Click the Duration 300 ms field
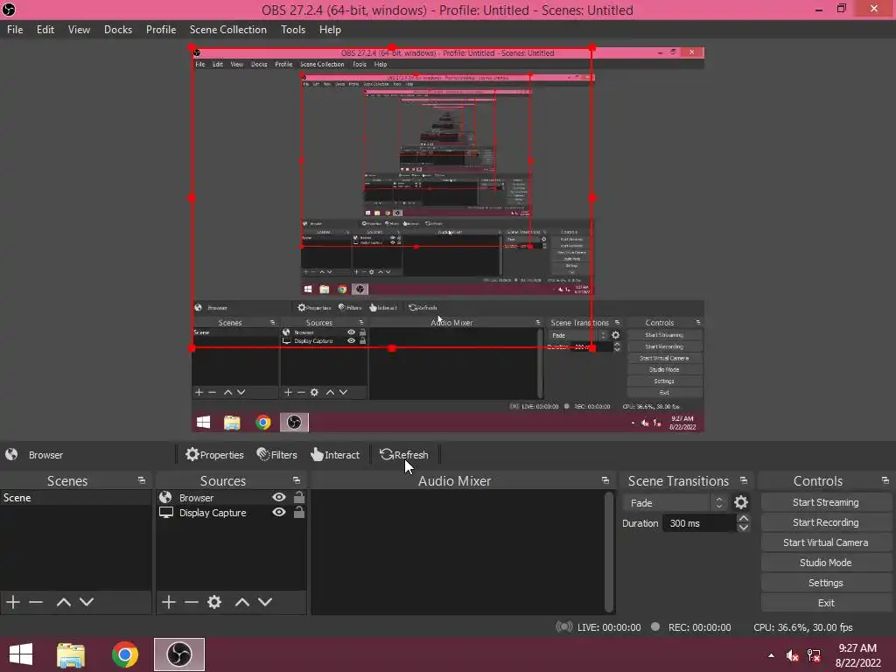Image resolution: width=896 pixels, height=672 pixels. click(x=699, y=523)
